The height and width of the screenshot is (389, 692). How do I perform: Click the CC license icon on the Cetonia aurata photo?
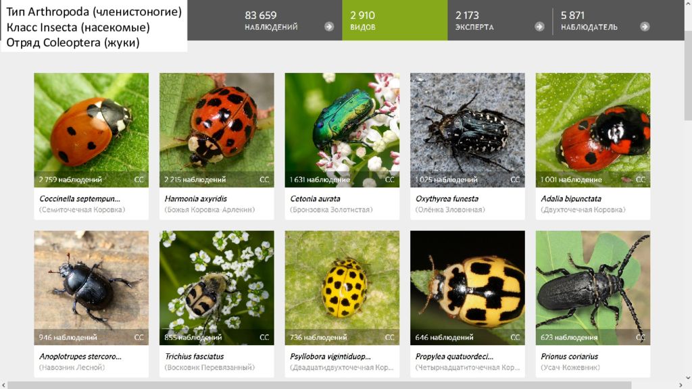[390, 180]
